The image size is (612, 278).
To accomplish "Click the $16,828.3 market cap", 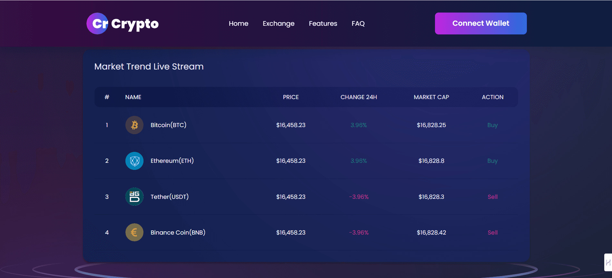I will click(431, 197).
